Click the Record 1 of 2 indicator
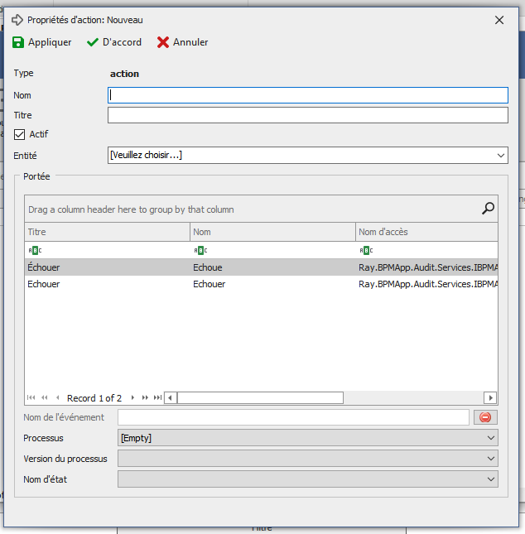Viewport: 525px width, 534px height. tap(94, 397)
